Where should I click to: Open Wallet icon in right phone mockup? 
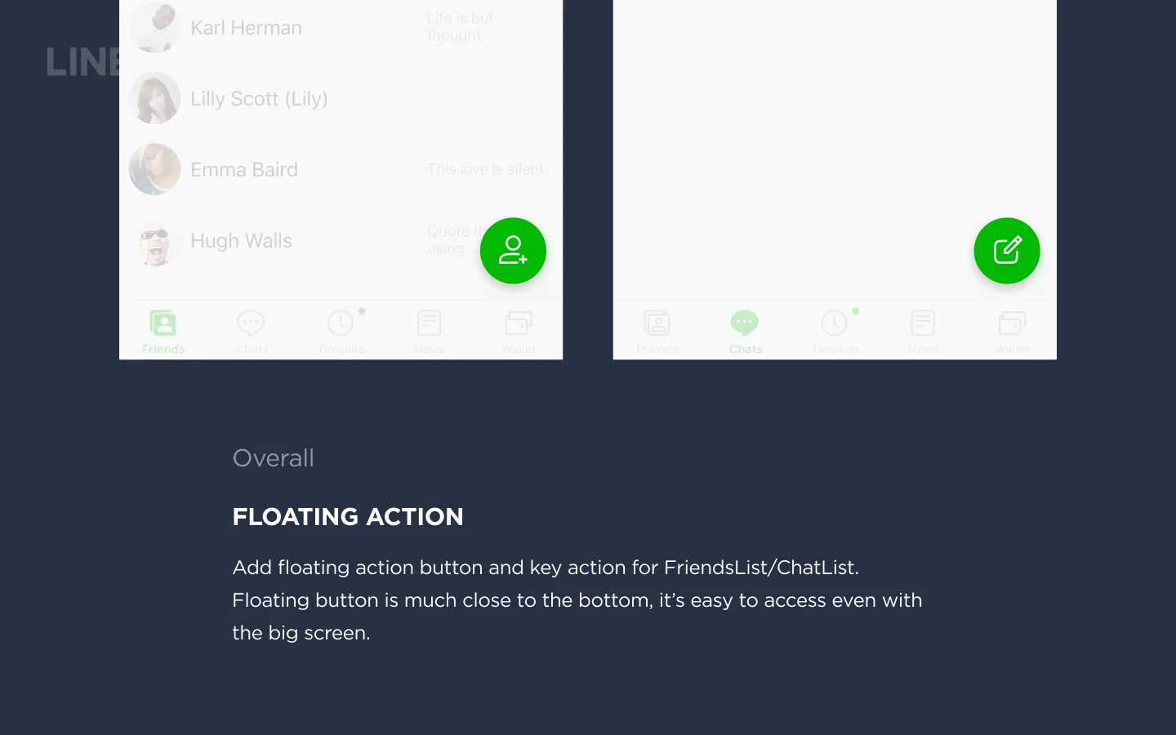(x=1012, y=330)
